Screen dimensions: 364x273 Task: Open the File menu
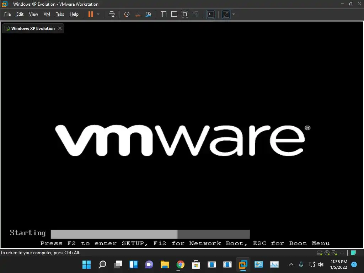(7, 14)
